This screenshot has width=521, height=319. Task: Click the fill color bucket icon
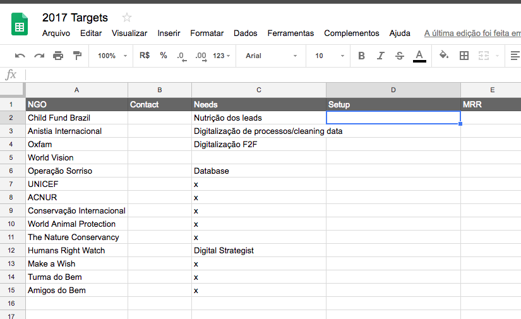click(444, 56)
